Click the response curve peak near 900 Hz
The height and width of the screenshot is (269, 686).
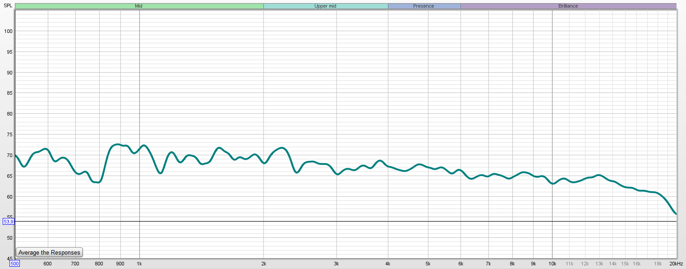click(x=117, y=144)
